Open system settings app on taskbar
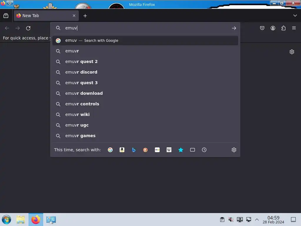 (x=51, y=220)
